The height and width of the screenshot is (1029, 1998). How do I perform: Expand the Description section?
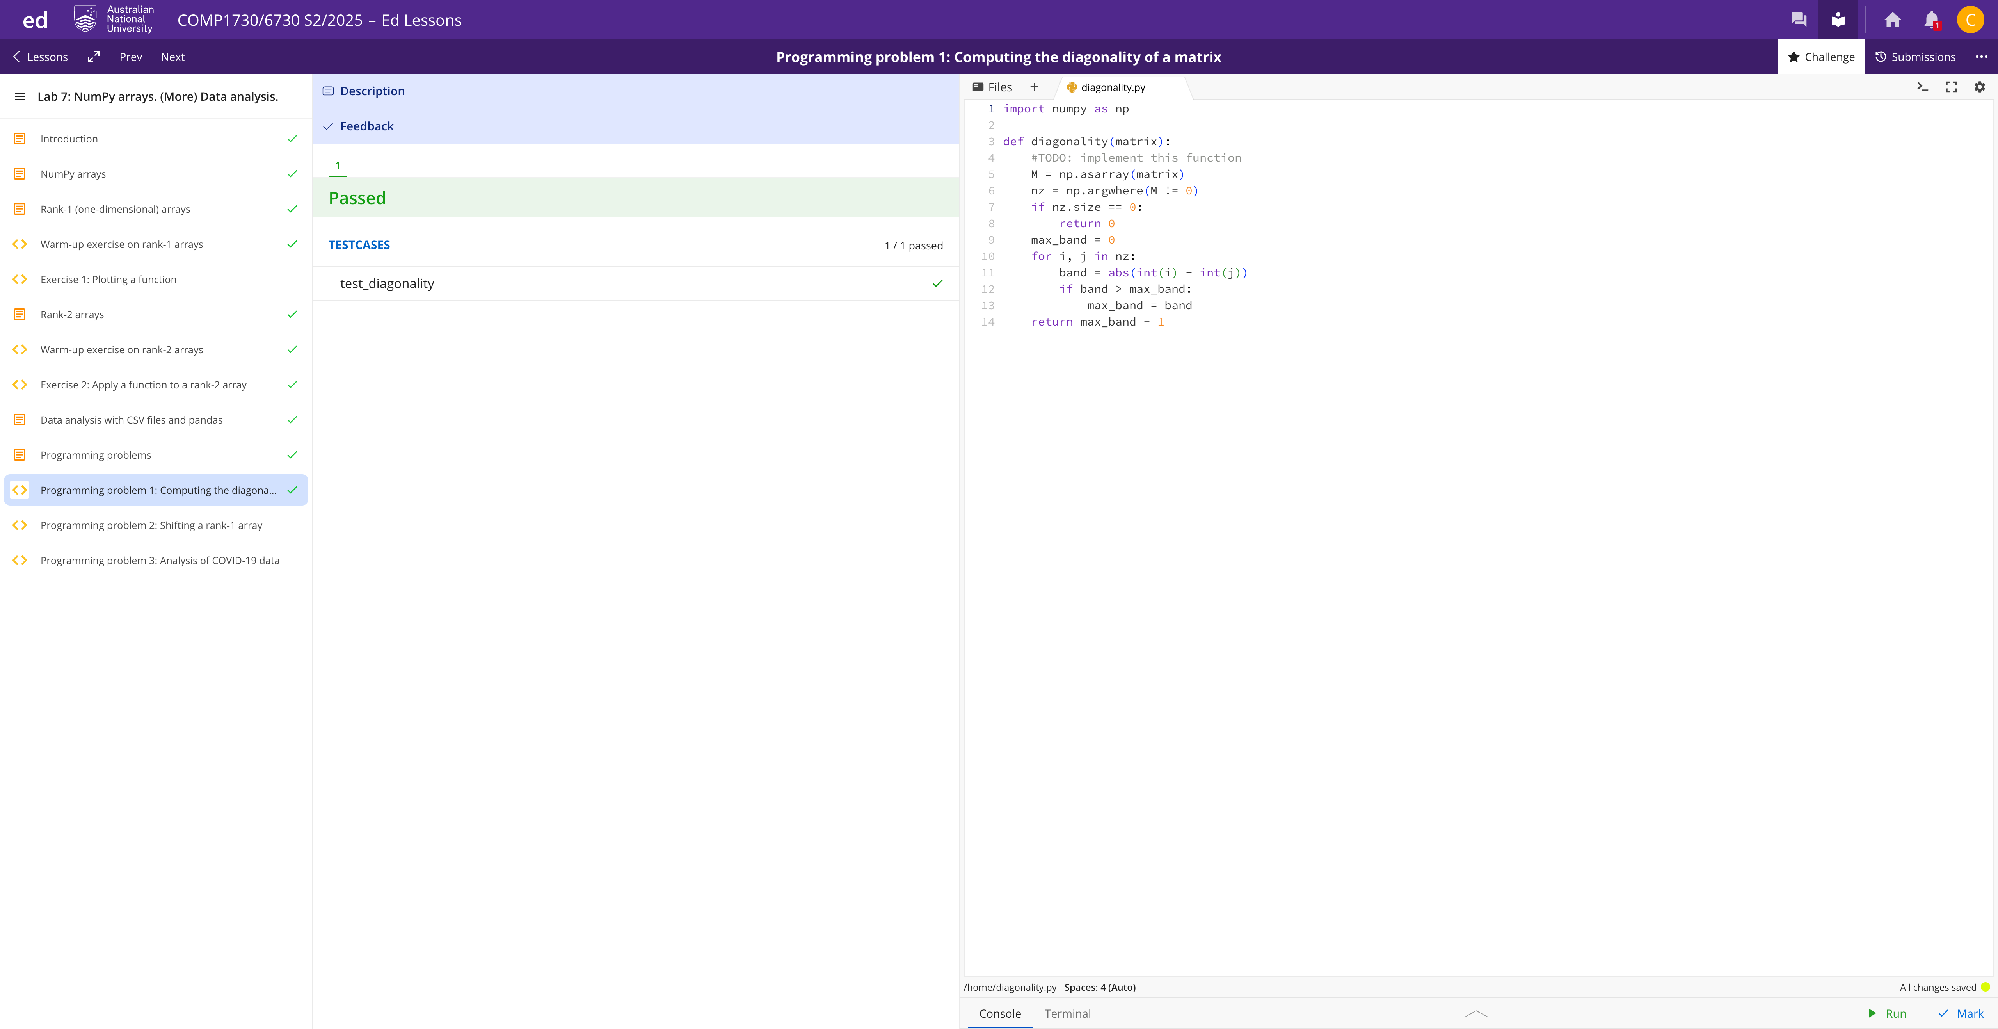[636, 92]
